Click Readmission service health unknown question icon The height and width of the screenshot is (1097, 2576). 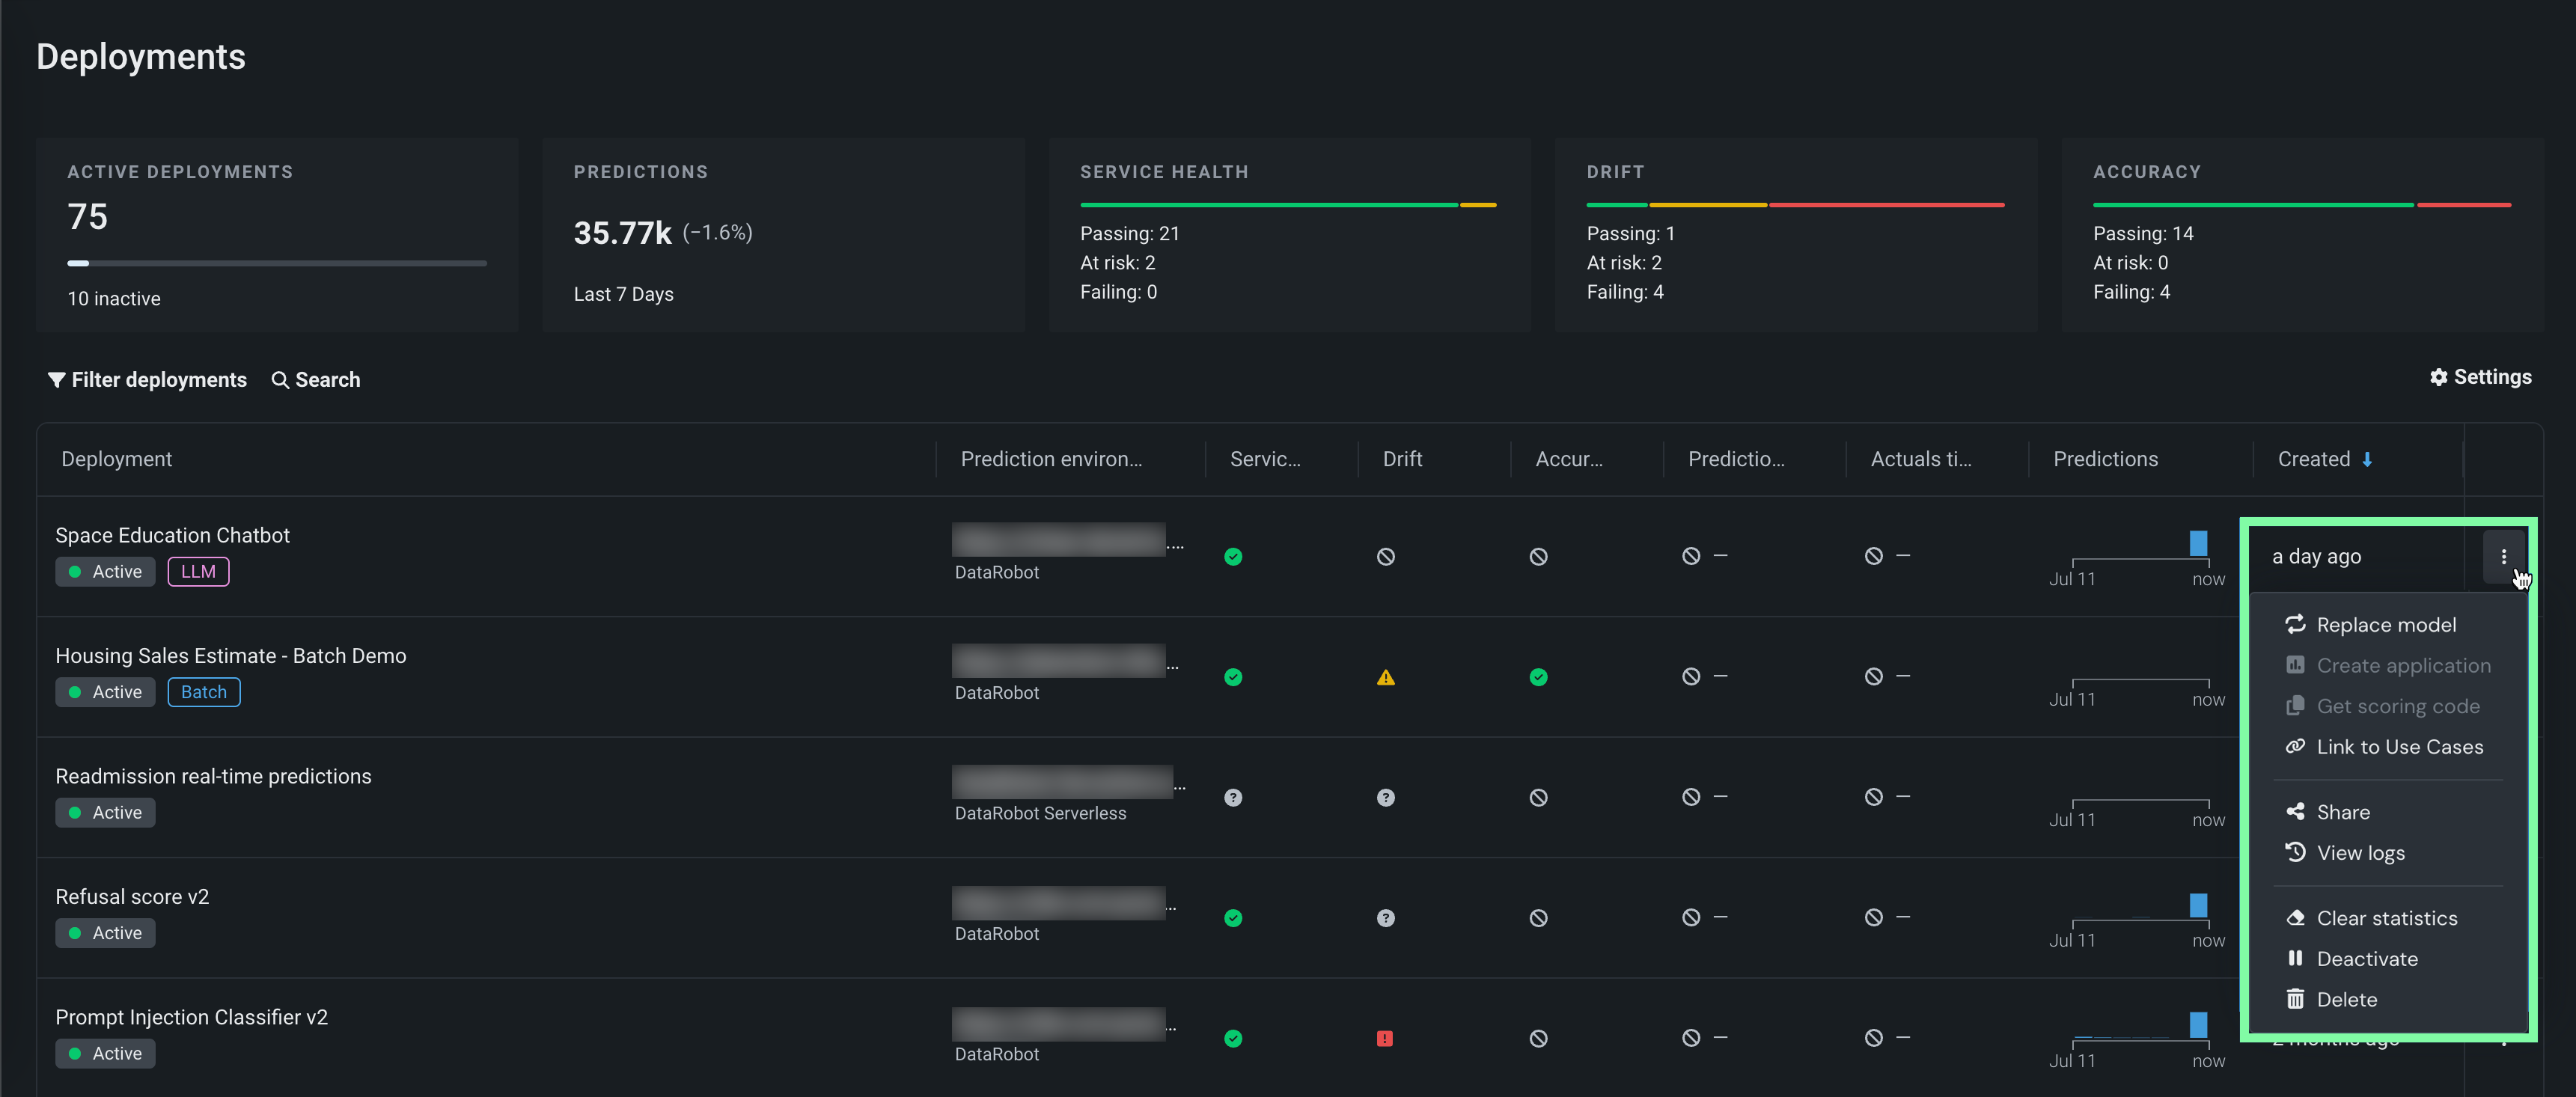click(x=1233, y=797)
